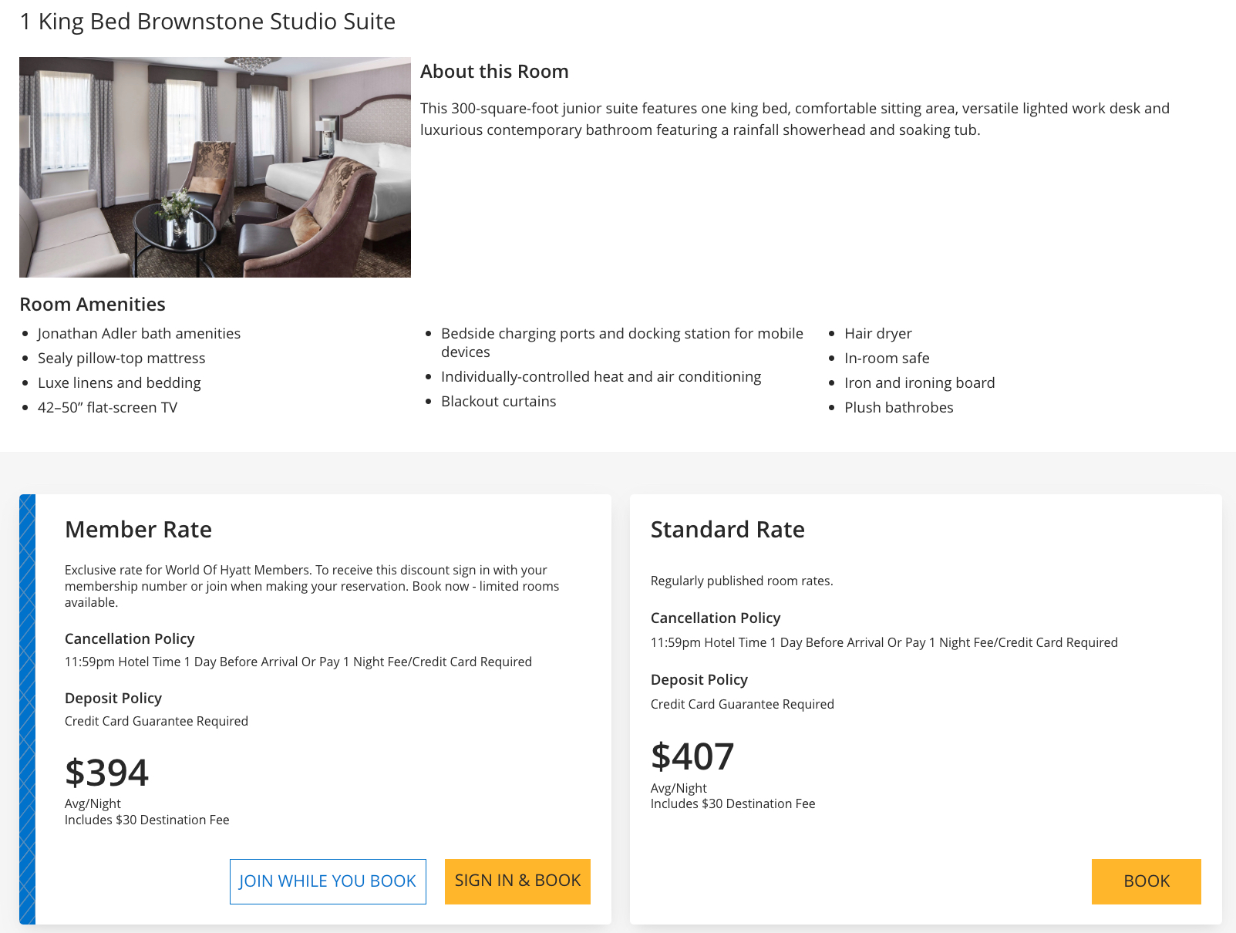The image size is (1236, 933).
Task: Select the Jonathan Adler bath amenities item
Action: tap(139, 334)
